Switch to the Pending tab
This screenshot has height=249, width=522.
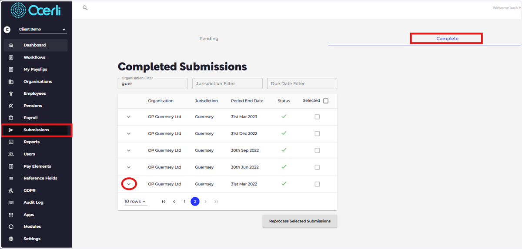point(209,39)
